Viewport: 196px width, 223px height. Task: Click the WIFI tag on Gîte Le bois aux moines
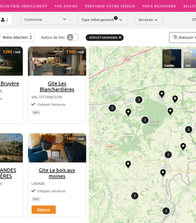click(x=36, y=199)
